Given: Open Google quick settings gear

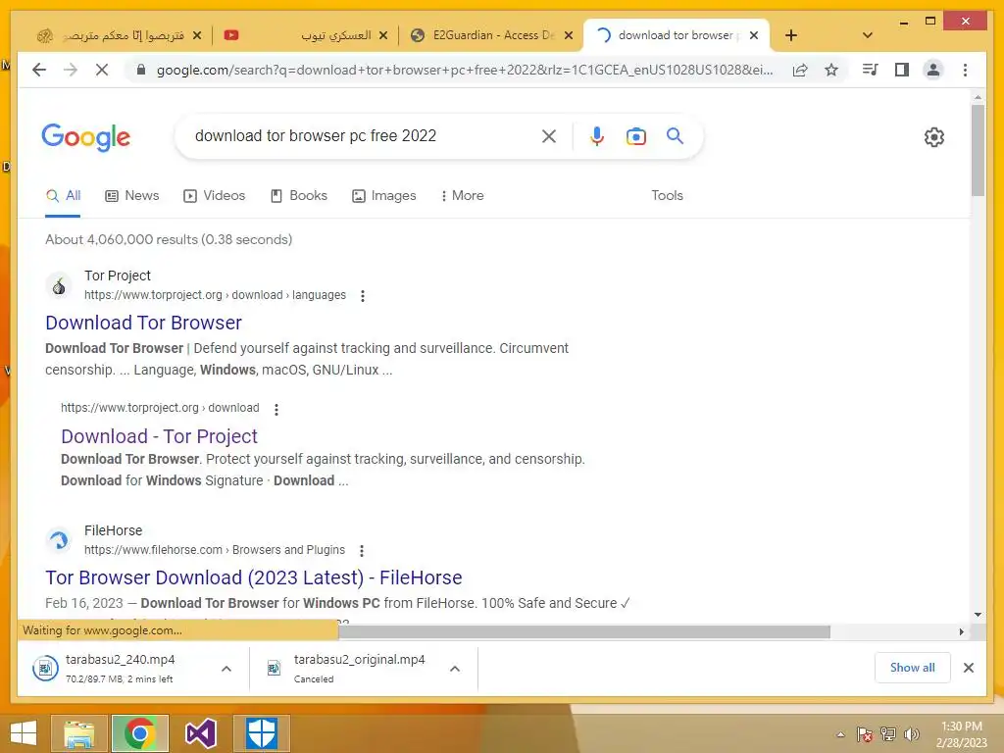Looking at the screenshot, I should tap(934, 137).
